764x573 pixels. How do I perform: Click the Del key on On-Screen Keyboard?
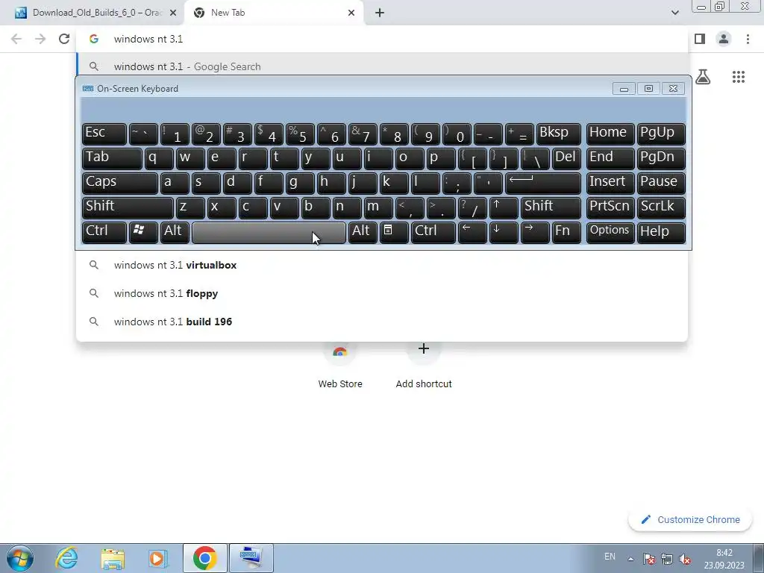[566, 158]
